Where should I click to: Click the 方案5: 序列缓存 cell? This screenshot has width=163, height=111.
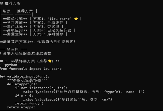tap(50, 34)
